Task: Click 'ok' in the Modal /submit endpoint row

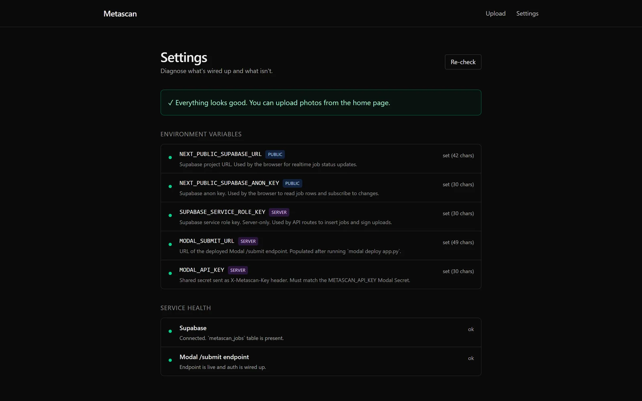Action: [471, 358]
